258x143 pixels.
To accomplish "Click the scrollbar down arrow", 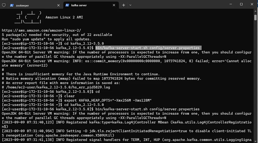I will pyautogui.click(x=255, y=141).
